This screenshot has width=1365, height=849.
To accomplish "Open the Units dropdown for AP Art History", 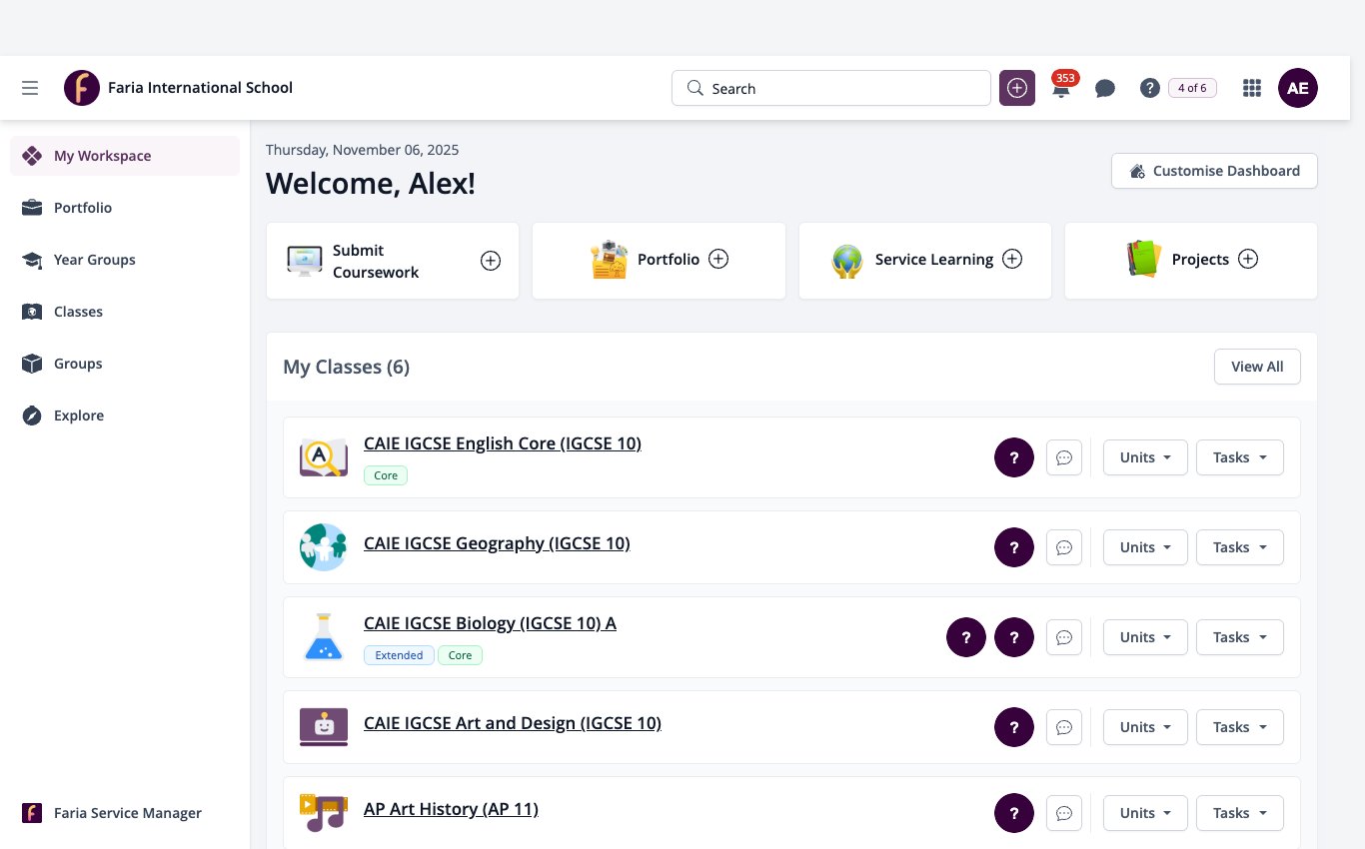I will pos(1145,813).
